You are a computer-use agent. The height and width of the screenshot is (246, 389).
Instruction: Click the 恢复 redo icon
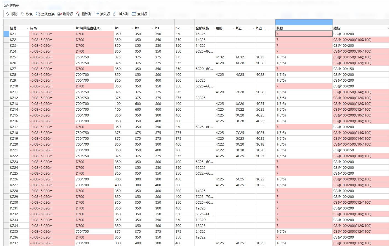coord(23,14)
